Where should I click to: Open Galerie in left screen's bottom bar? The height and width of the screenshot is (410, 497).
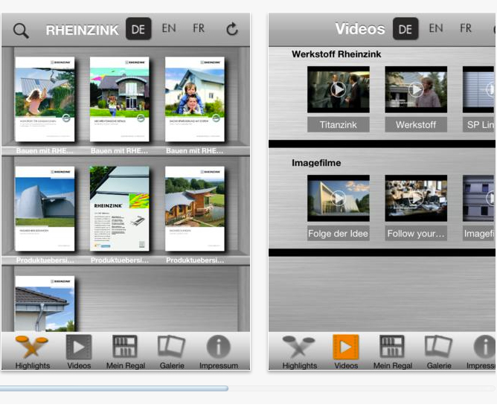pyautogui.click(x=171, y=351)
